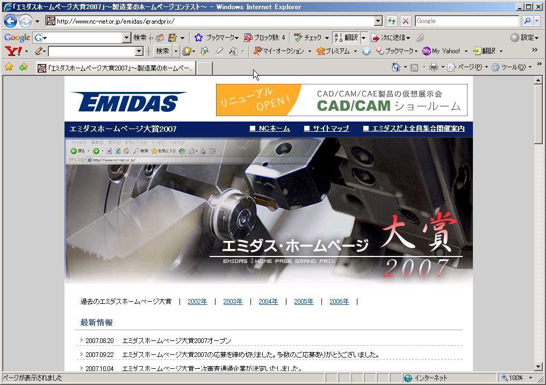Click the Yahoo toolbar arrow-magnifier icon

point(204,51)
